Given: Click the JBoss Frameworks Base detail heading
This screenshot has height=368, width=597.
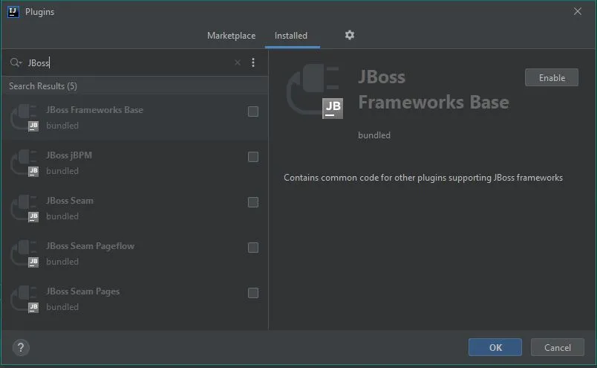Looking at the screenshot, I should coord(434,90).
